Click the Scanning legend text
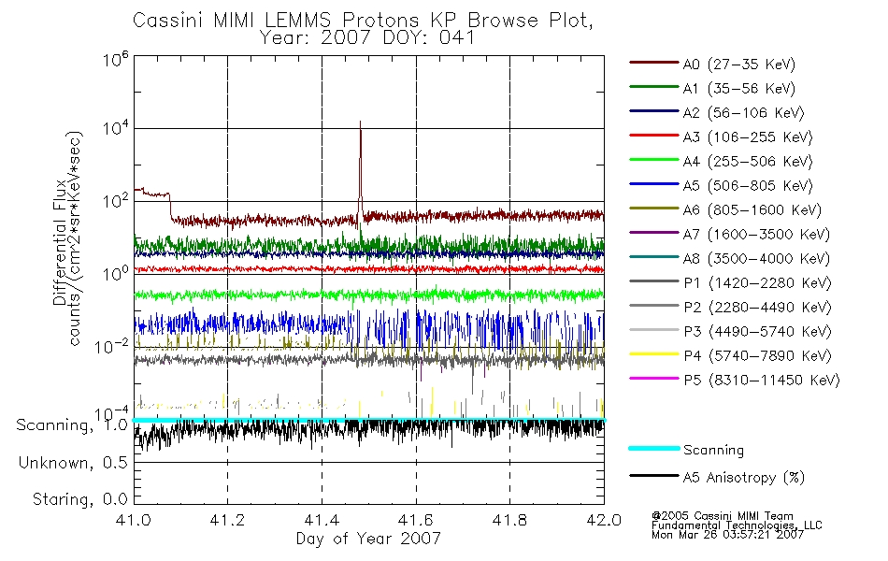Viewport: 888px width, 561px height. coord(713,451)
